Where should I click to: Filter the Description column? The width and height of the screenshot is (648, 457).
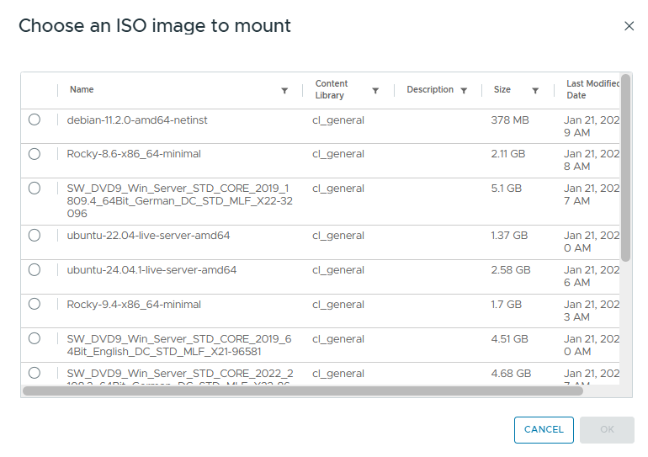click(464, 91)
